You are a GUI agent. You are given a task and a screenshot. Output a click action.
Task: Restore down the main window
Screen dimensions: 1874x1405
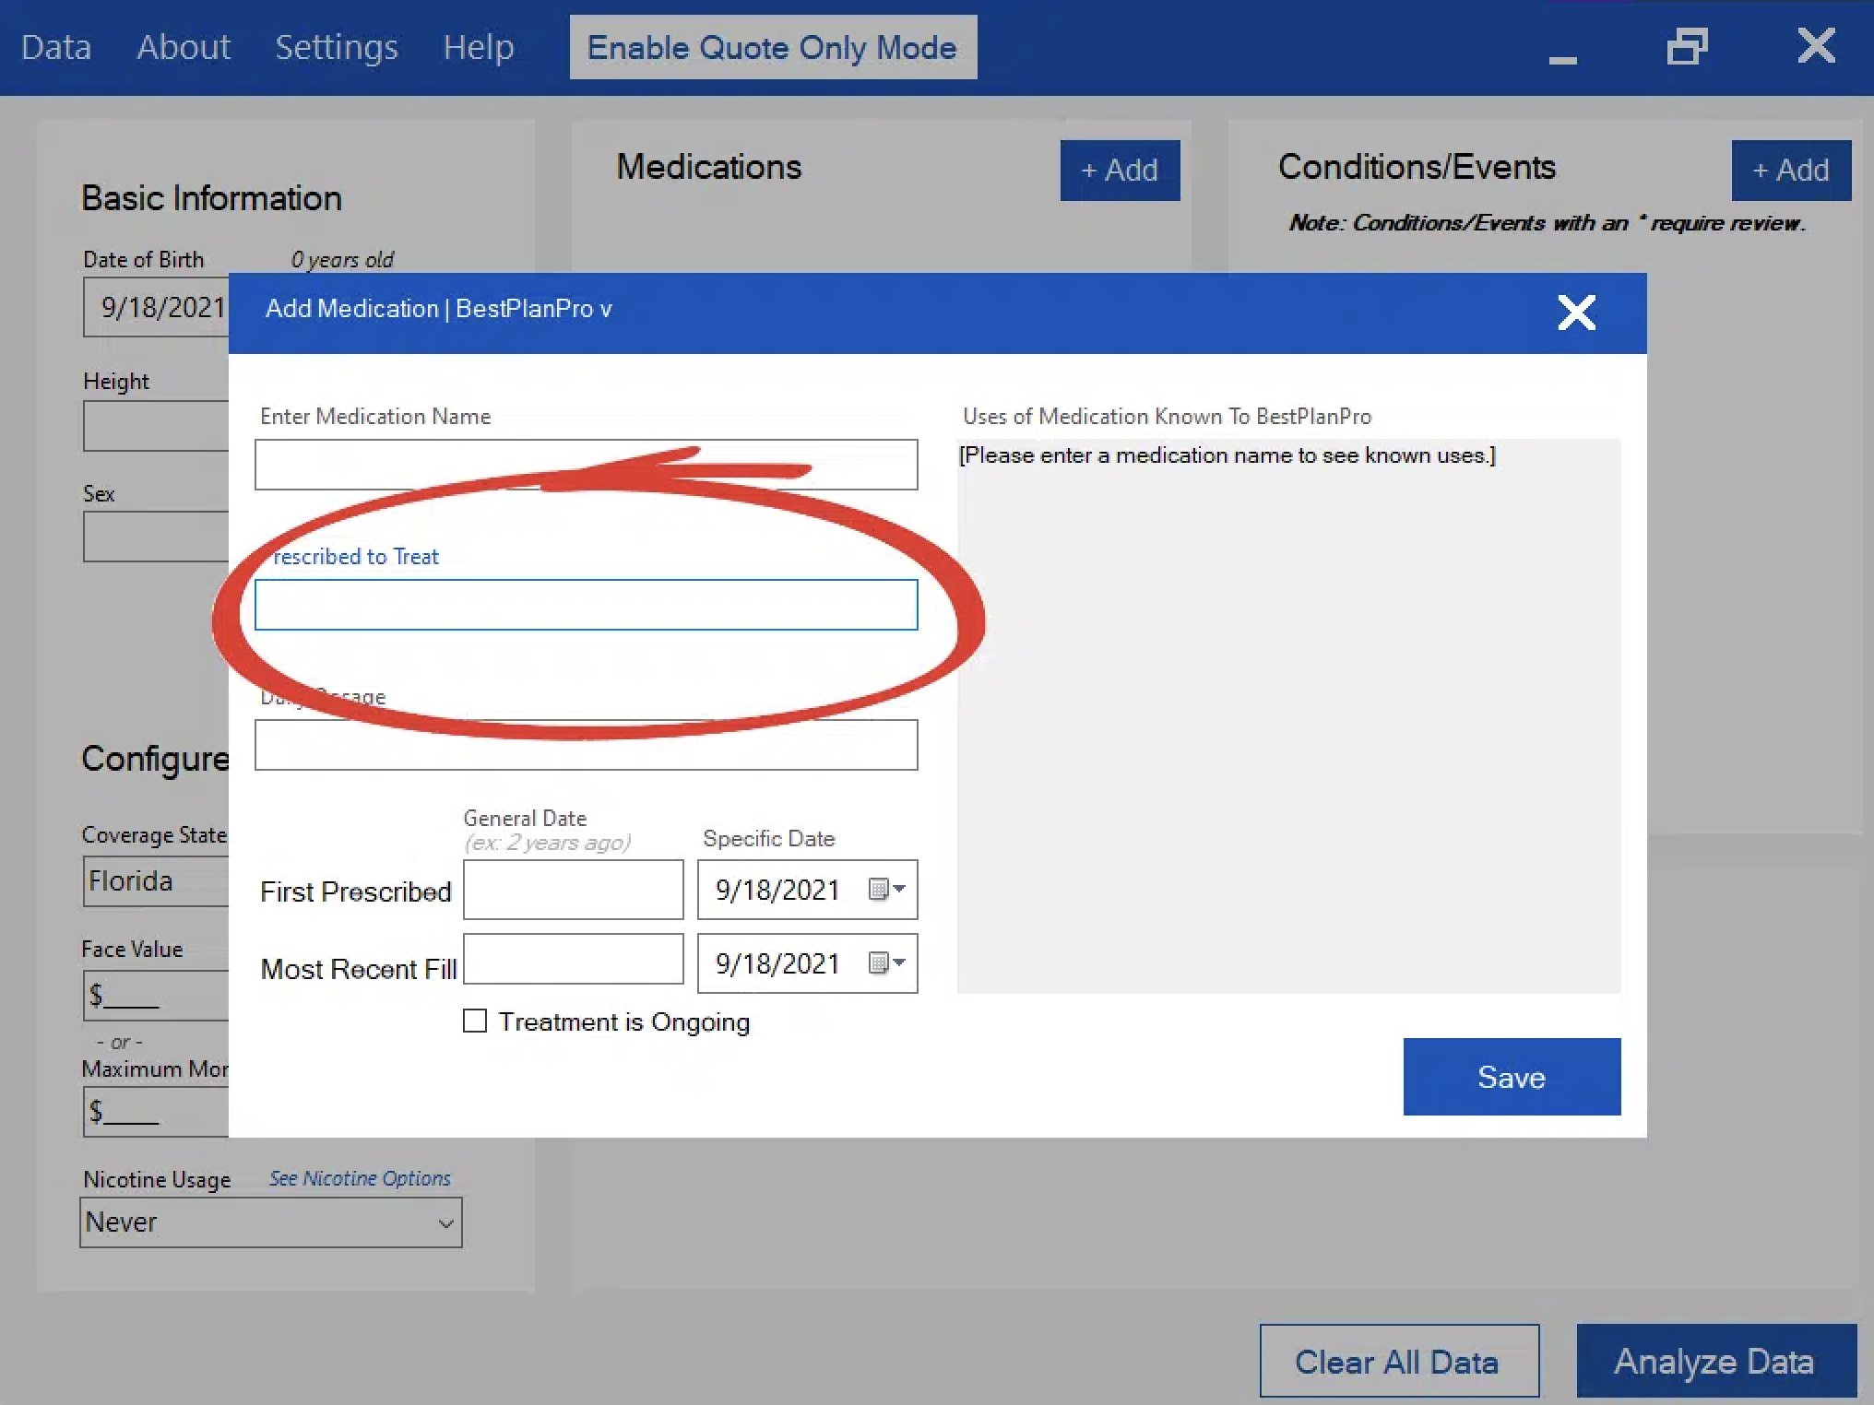coord(1687,46)
